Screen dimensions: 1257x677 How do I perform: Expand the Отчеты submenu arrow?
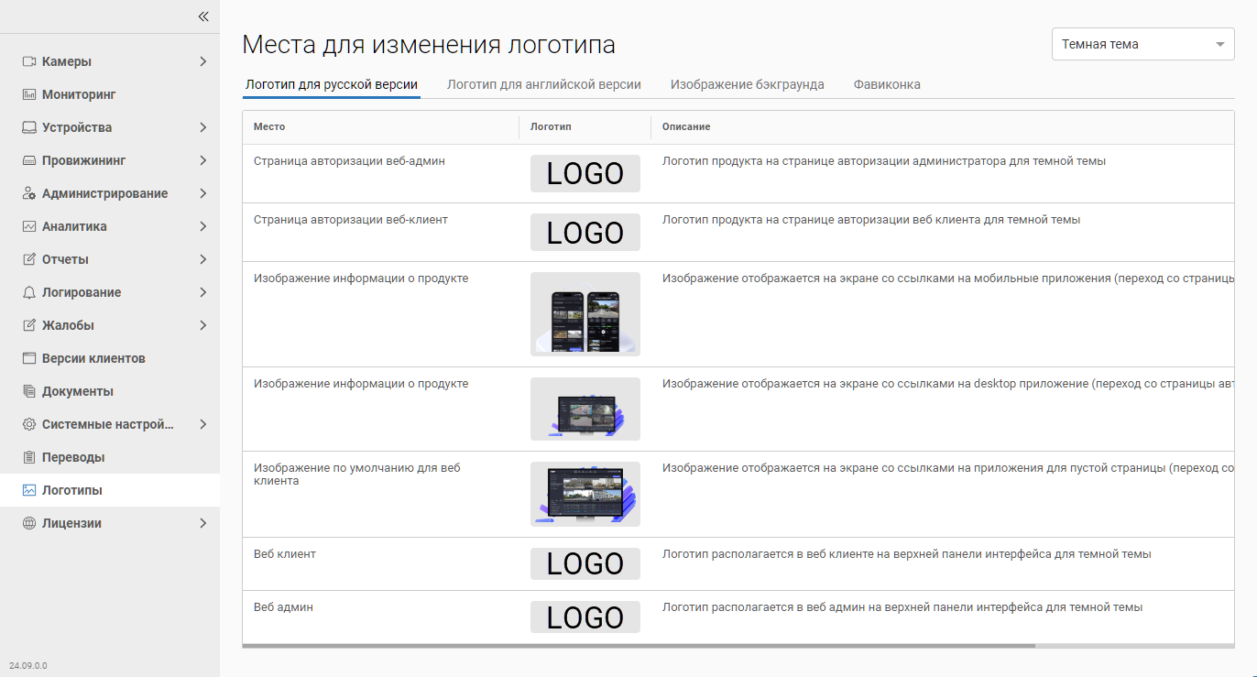click(x=202, y=259)
